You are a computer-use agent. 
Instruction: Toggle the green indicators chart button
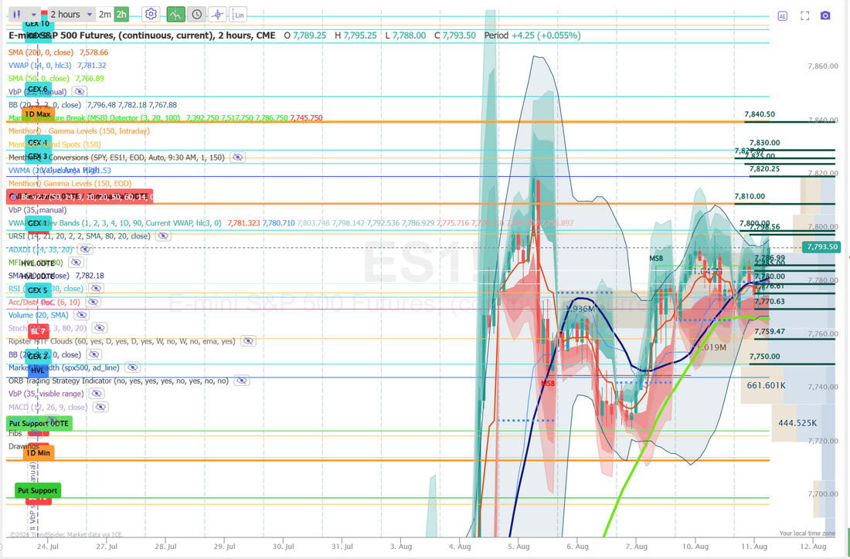pyautogui.click(x=175, y=14)
